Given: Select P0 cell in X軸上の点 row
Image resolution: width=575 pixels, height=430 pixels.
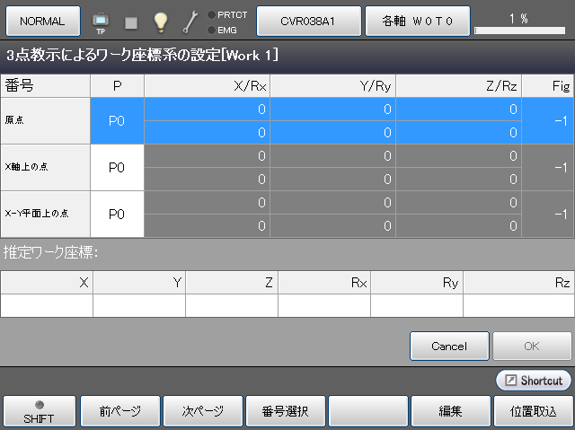Looking at the screenshot, I should pyautogui.click(x=117, y=167).
